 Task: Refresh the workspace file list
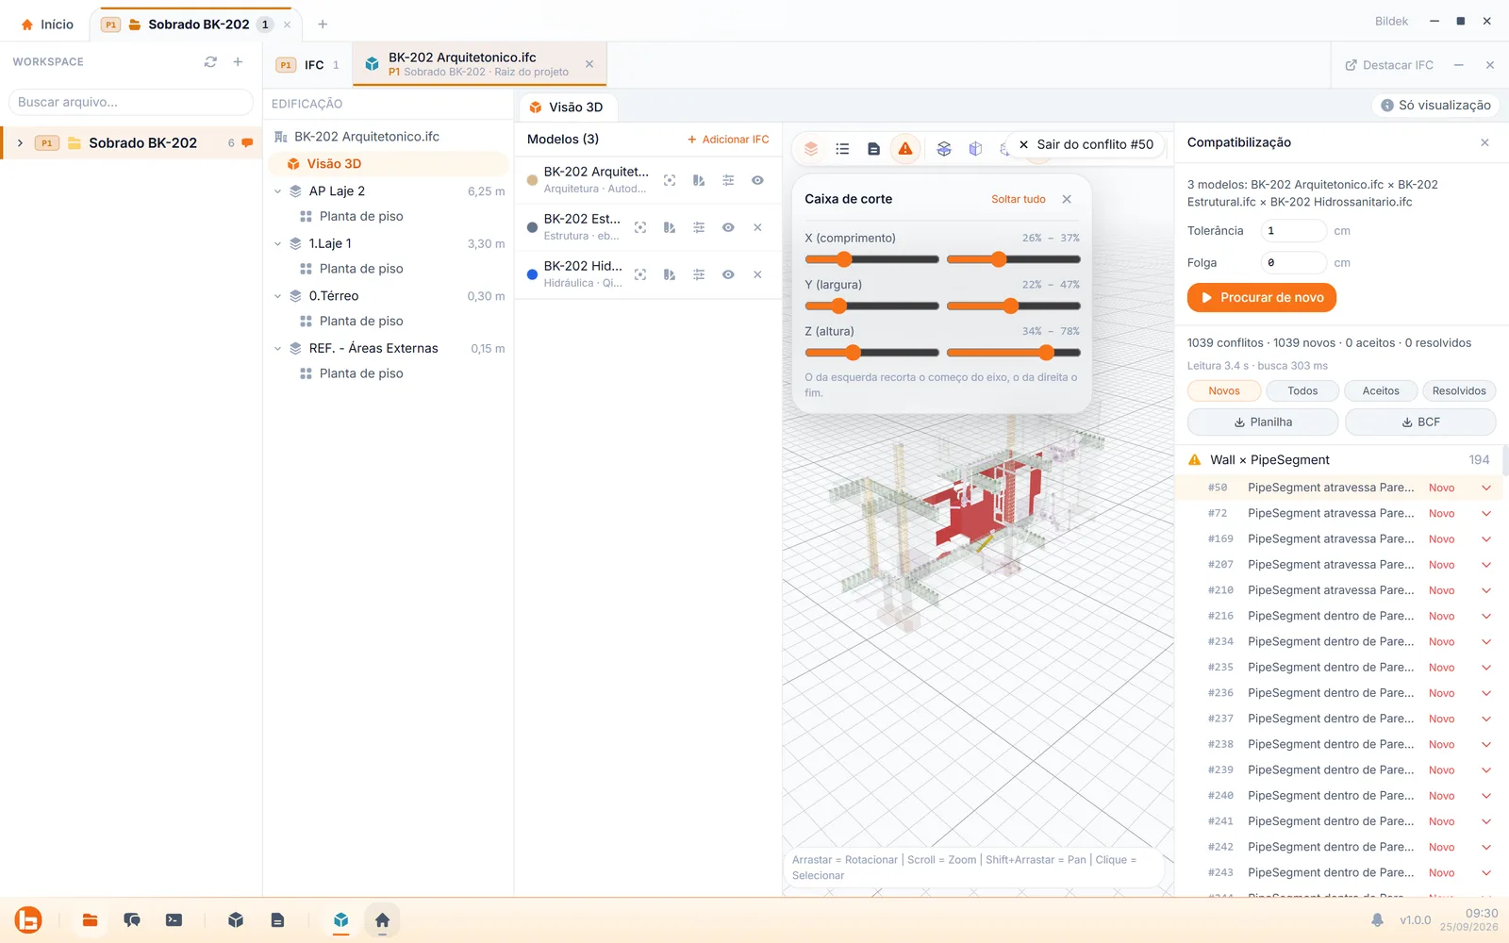[210, 61]
